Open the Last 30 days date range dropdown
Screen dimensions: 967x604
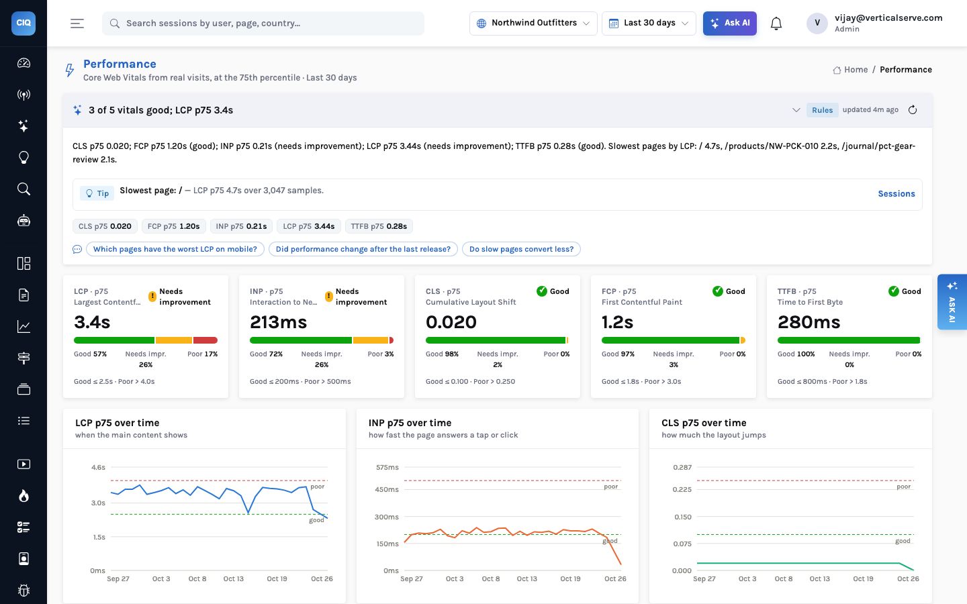coord(649,23)
